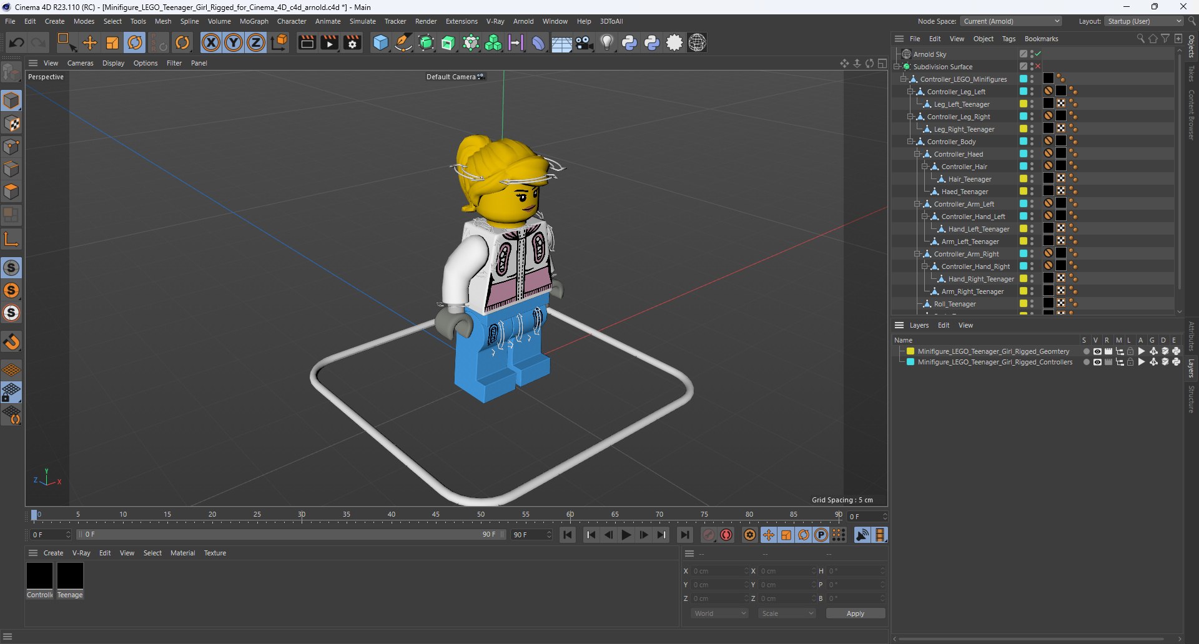The width and height of the screenshot is (1199, 644).
Task: Open Layers panel Edit menu
Action: (x=943, y=325)
